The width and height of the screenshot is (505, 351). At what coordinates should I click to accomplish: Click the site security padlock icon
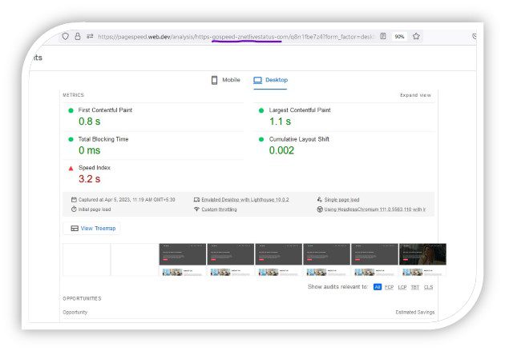pos(78,36)
